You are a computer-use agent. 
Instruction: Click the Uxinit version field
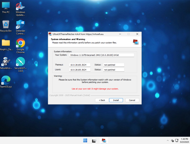pos(80,70)
